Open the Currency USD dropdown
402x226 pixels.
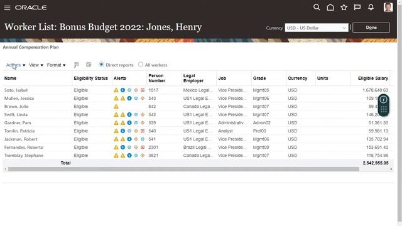coord(317,28)
